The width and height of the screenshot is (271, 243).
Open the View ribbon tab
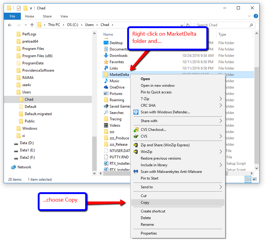click(x=64, y=16)
